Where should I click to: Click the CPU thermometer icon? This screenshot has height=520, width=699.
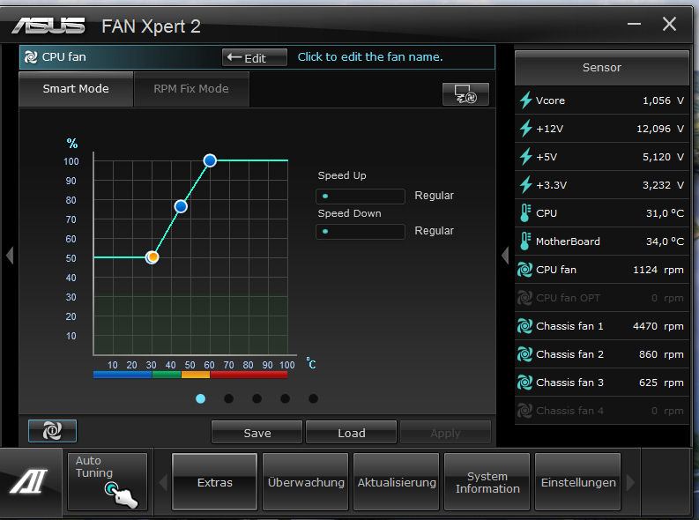[x=525, y=213]
